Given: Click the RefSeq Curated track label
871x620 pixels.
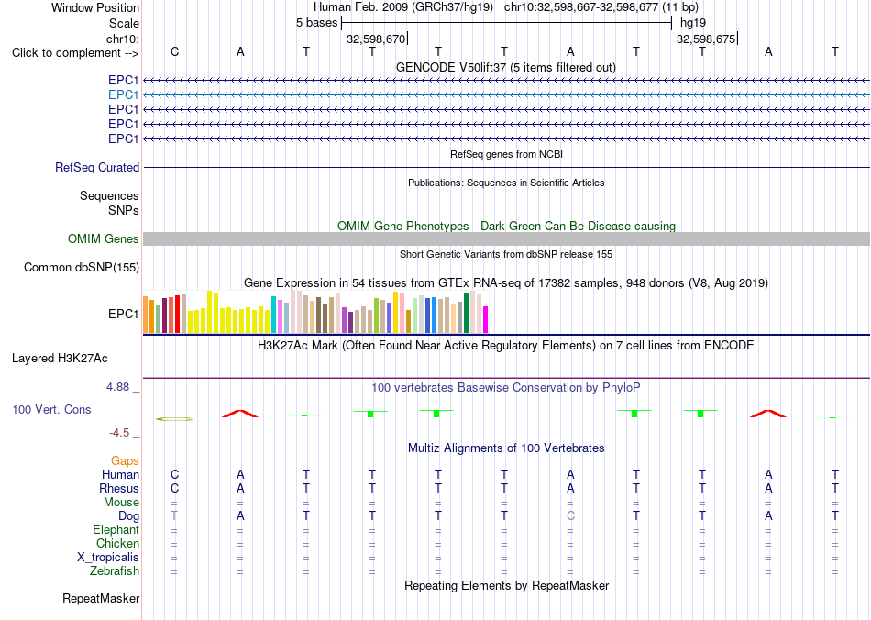Looking at the screenshot, I should tap(96, 167).
